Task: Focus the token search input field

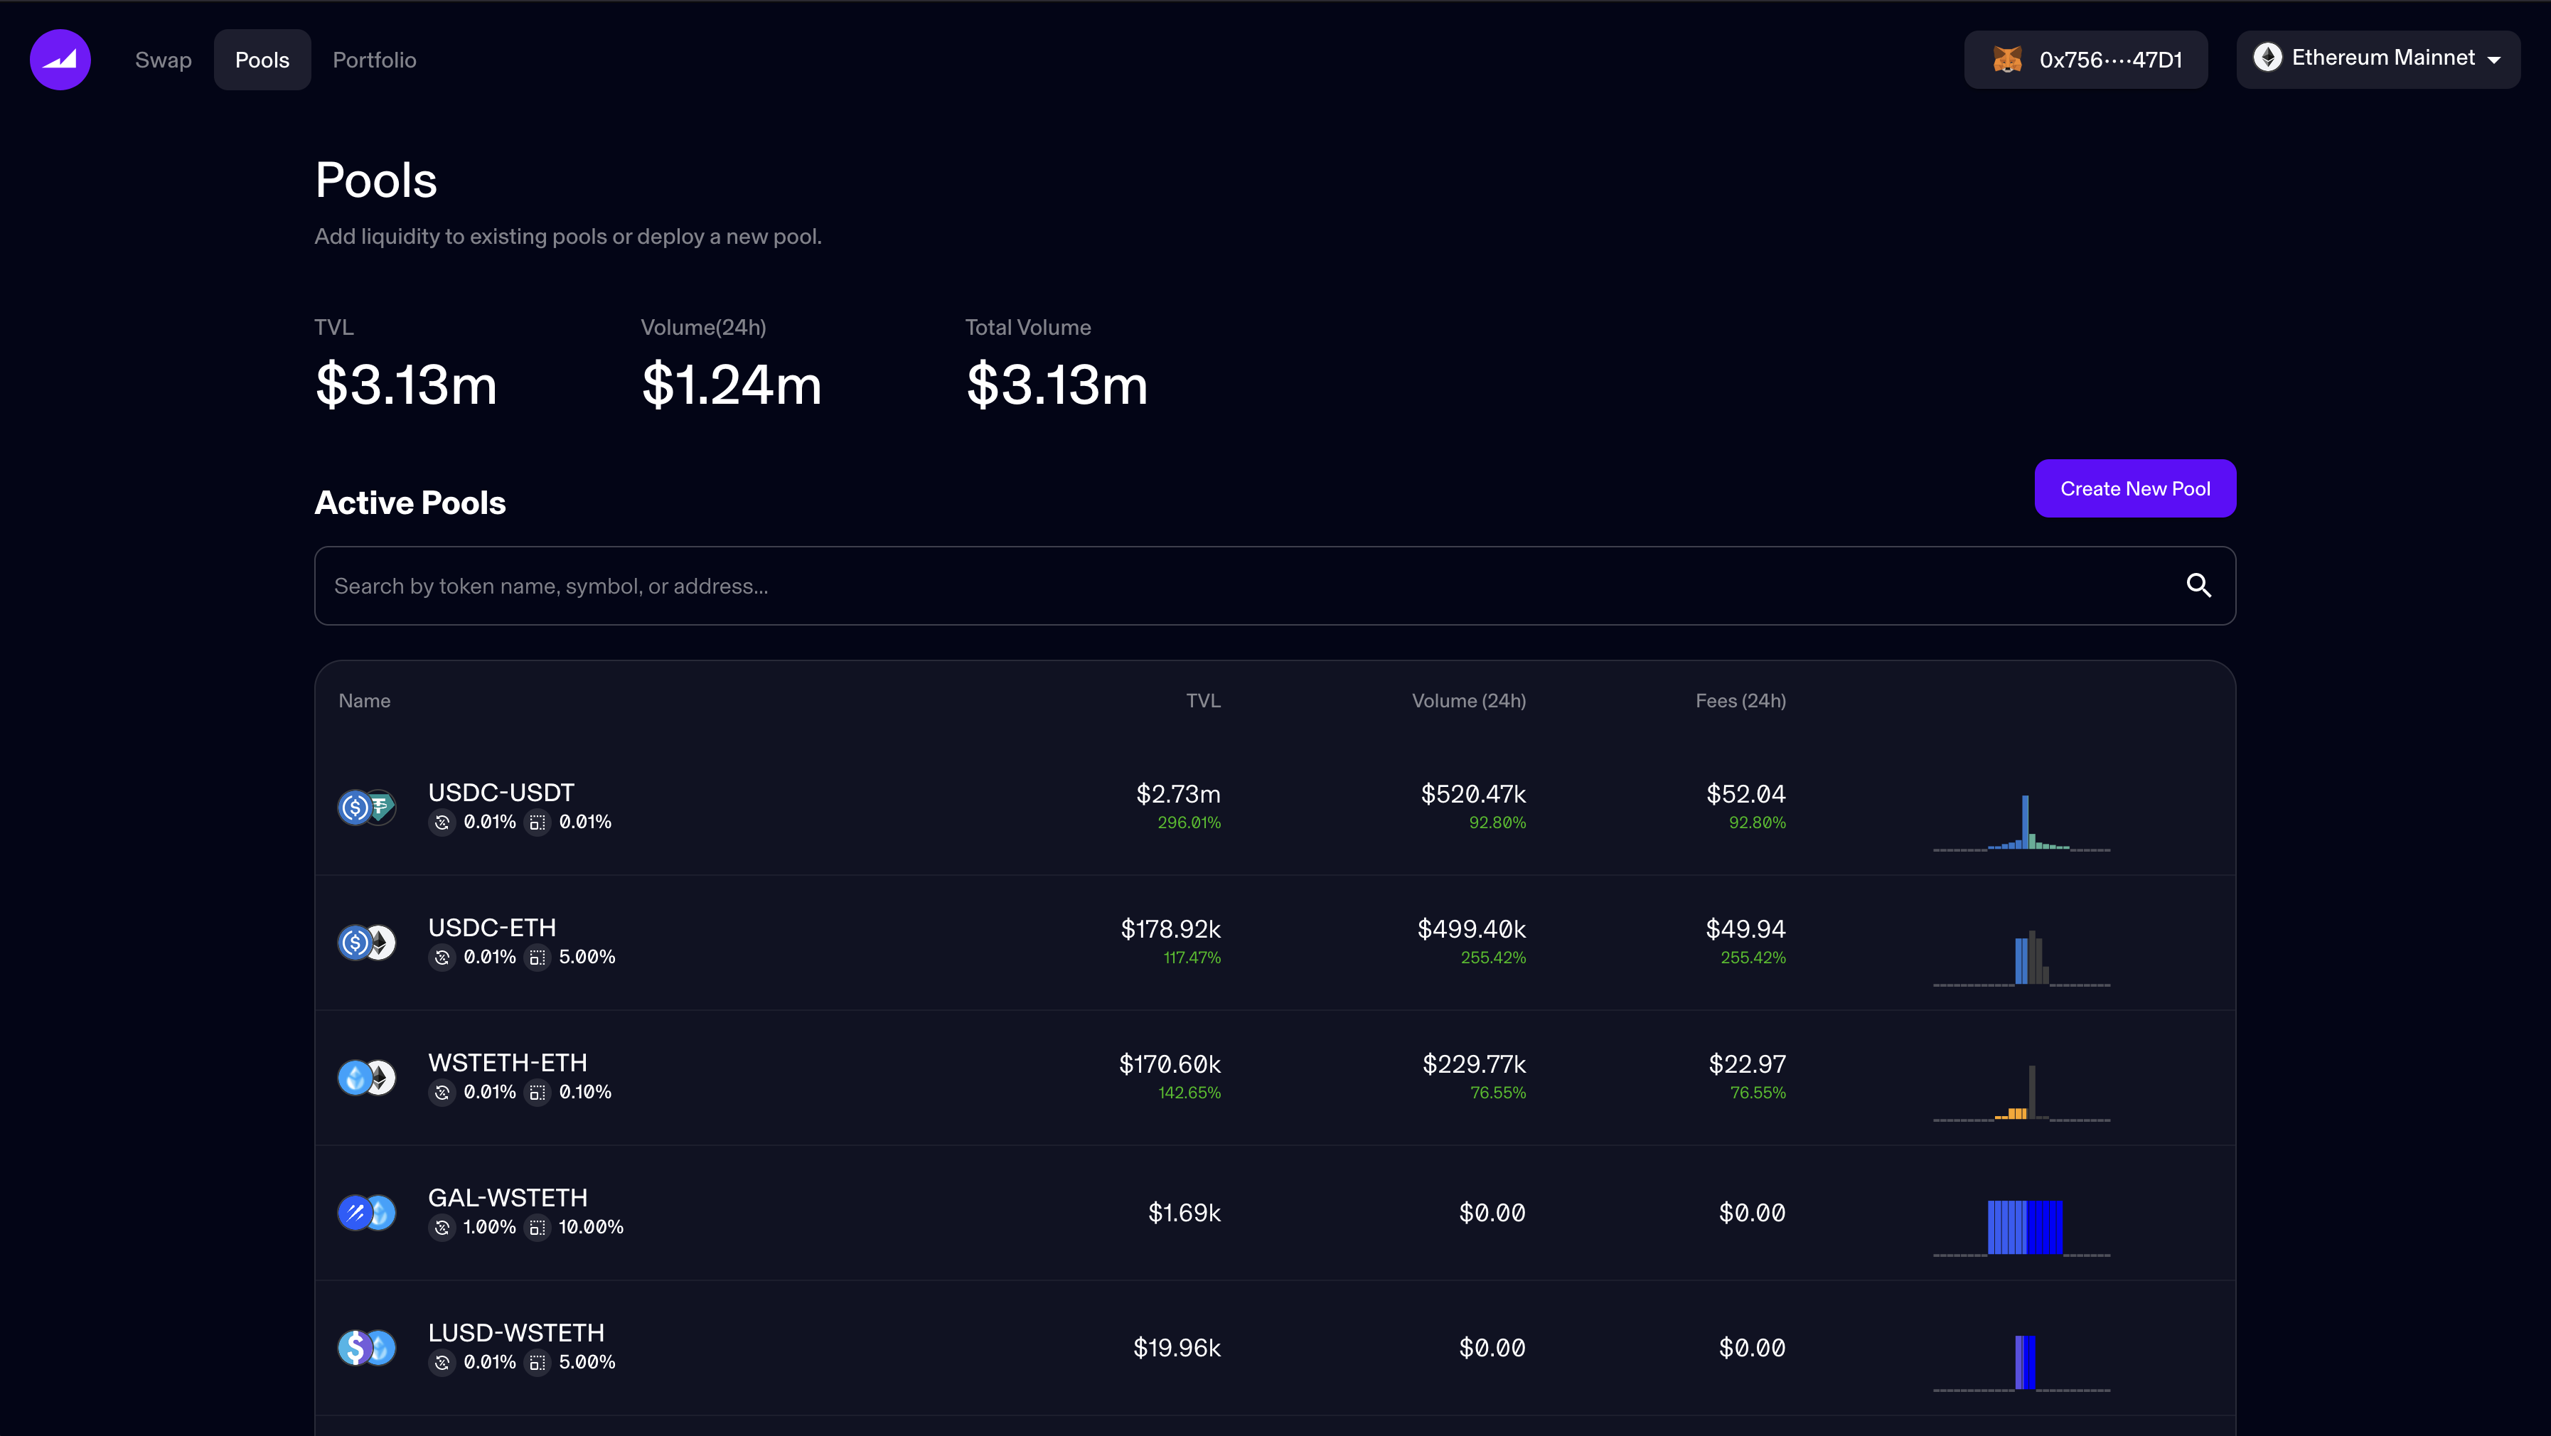Action: pyautogui.click(x=1248, y=585)
